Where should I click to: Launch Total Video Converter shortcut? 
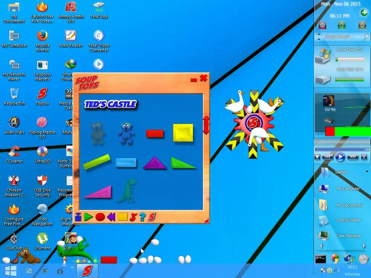(x=99, y=41)
